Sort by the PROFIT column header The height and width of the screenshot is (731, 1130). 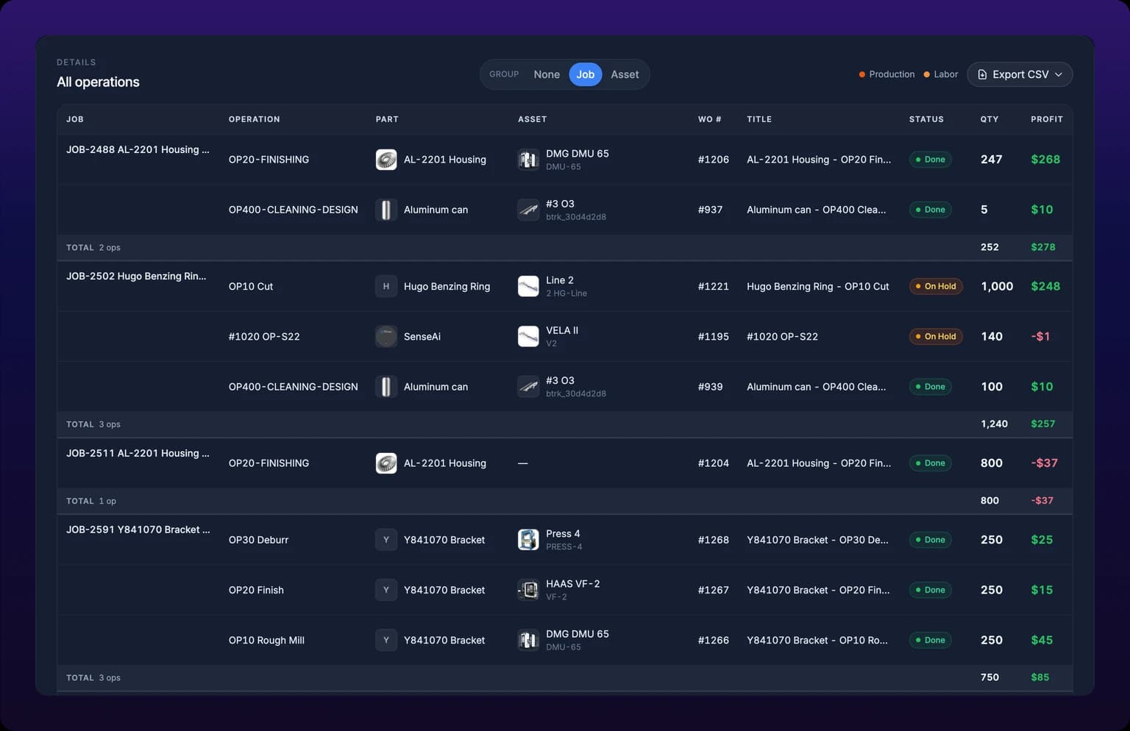[x=1047, y=119]
